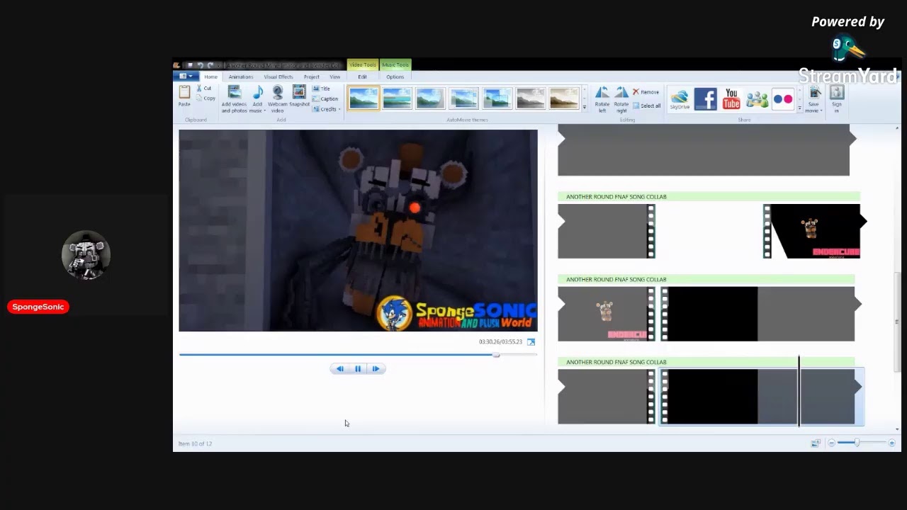
Task: Click the Sign in icon
Action: click(837, 93)
